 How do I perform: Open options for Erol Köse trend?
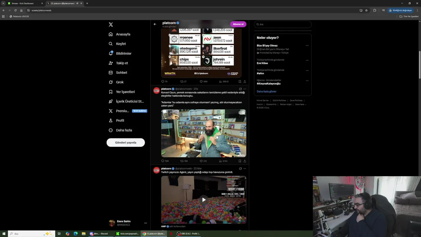click(x=307, y=60)
